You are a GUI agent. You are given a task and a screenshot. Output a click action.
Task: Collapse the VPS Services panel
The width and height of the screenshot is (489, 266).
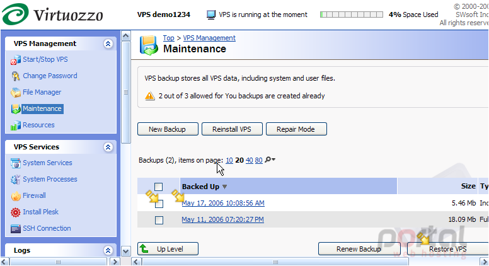[x=108, y=147]
